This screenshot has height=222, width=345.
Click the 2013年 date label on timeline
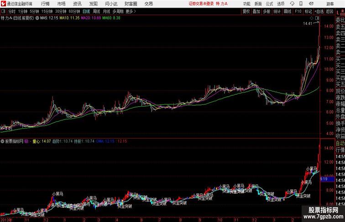tap(6, 220)
